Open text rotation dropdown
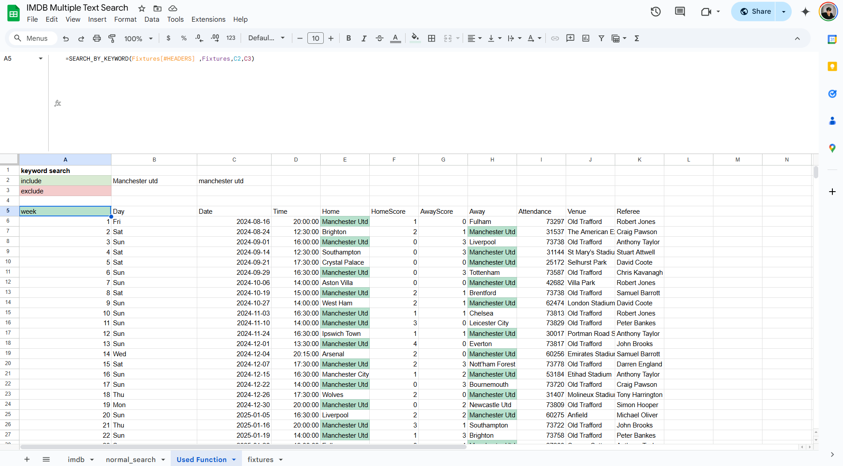843x466 pixels. 534,39
